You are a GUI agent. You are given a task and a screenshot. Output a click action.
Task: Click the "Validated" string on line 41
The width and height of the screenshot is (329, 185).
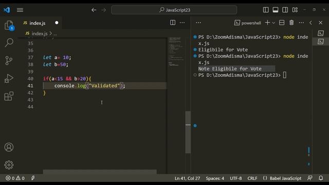104,86
